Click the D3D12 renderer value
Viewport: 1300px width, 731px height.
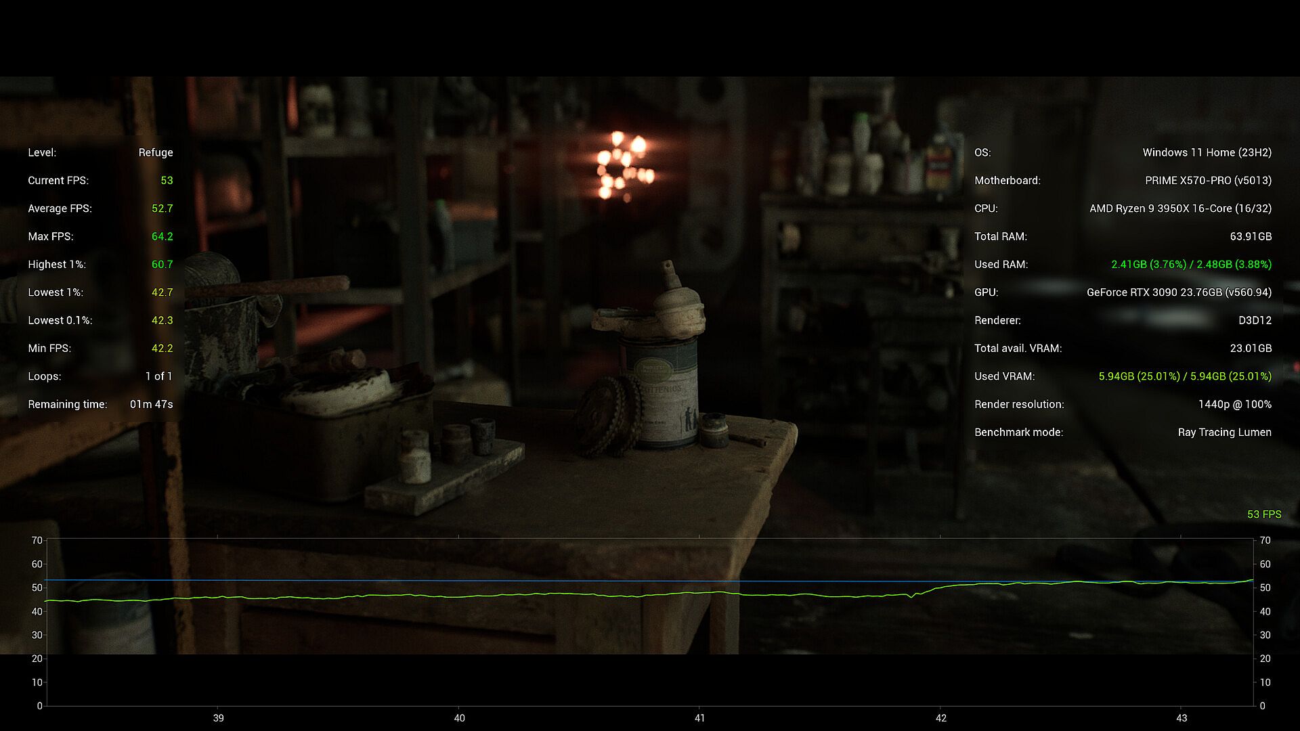point(1255,320)
